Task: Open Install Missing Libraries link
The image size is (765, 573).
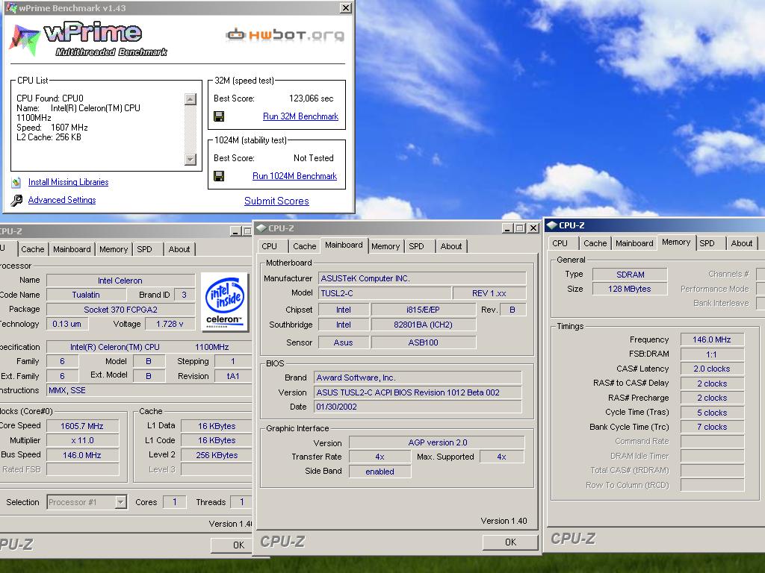Action: tap(68, 182)
